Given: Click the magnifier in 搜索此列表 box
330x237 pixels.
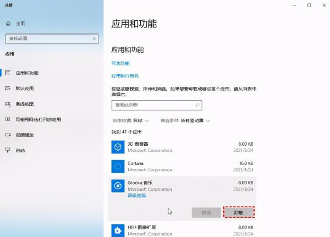Looking at the screenshot, I should click(x=197, y=104).
